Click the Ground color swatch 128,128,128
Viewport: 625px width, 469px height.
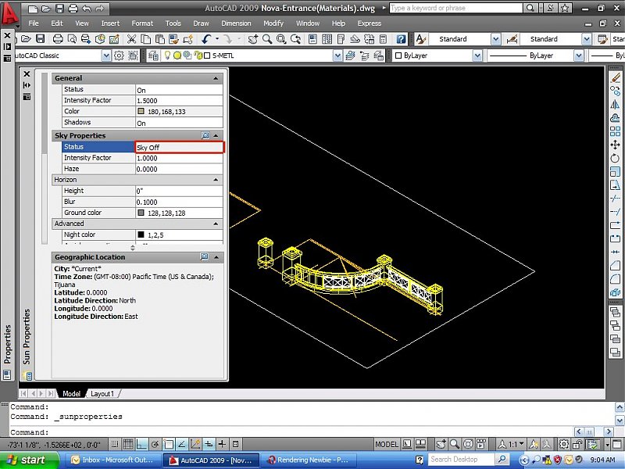(141, 213)
